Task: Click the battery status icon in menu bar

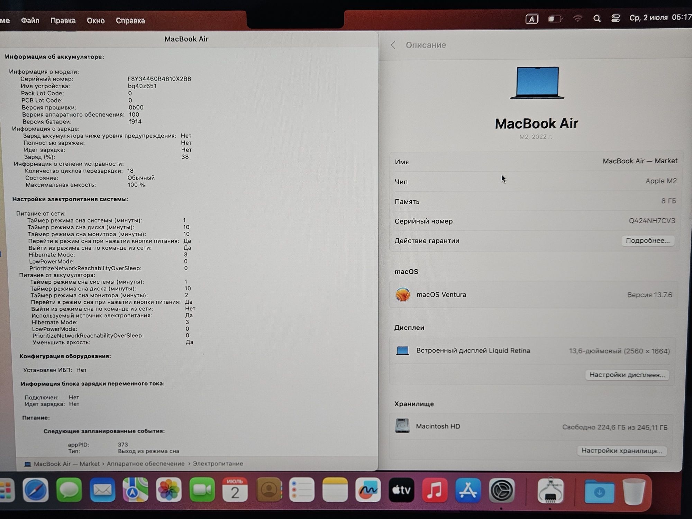Action: (555, 19)
